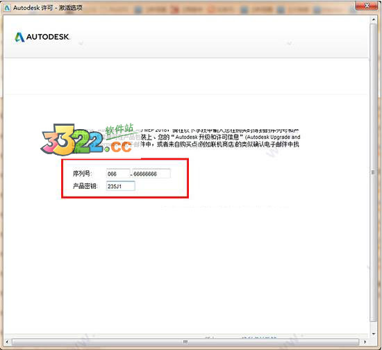Click the 'Autodesk Upgrade and' instruction text
The height and width of the screenshot is (350, 382).
274,137
